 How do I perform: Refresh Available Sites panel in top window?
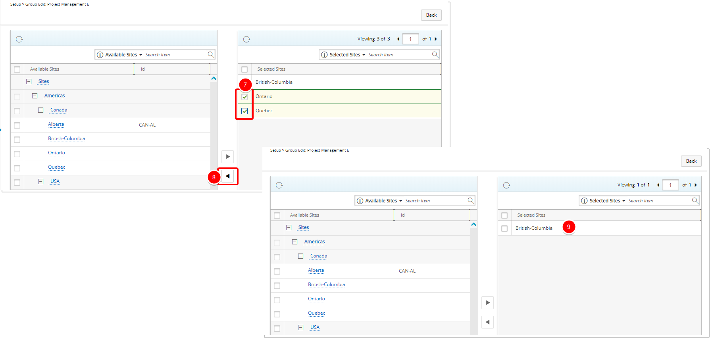pos(19,39)
